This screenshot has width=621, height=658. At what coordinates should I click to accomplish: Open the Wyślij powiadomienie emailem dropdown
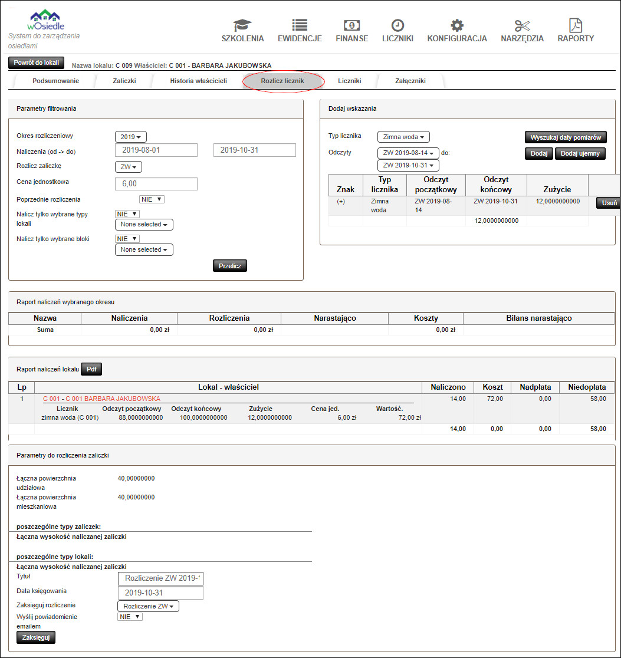click(x=130, y=617)
